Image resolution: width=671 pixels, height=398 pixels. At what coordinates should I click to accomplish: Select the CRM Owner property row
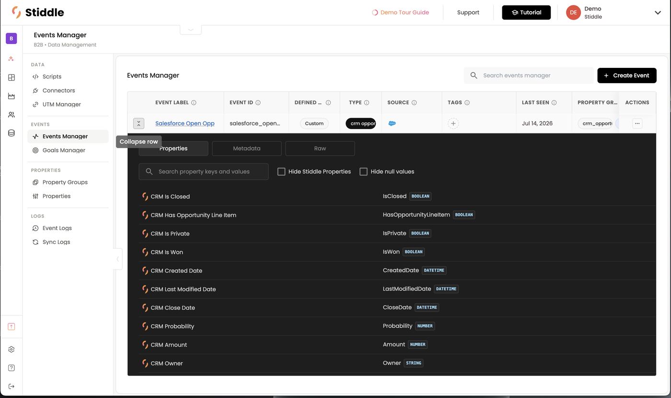click(397, 363)
